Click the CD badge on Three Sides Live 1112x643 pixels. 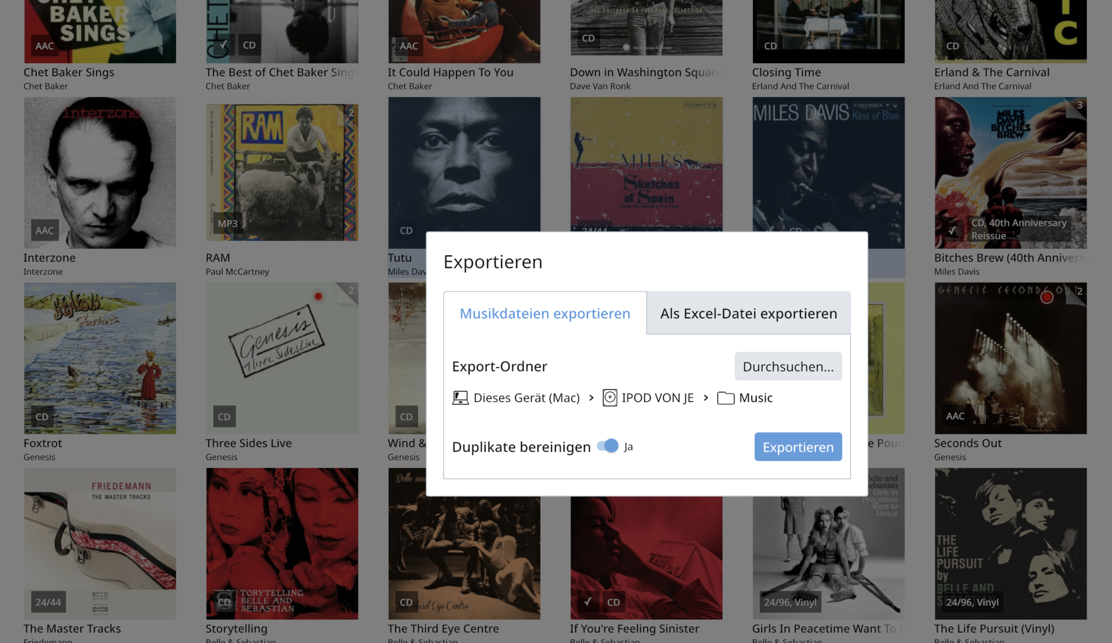(x=224, y=417)
